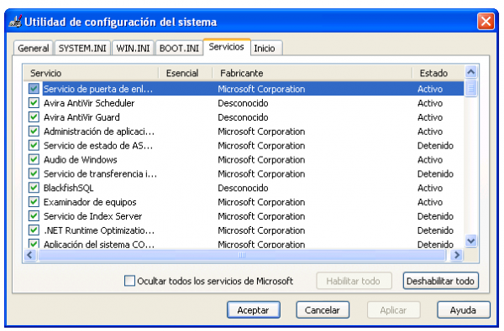Select the Servicios tab
The width and height of the screenshot is (504, 331).
click(227, 47)
